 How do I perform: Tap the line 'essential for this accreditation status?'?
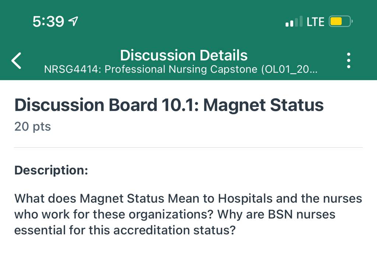(x=125, y=230)
